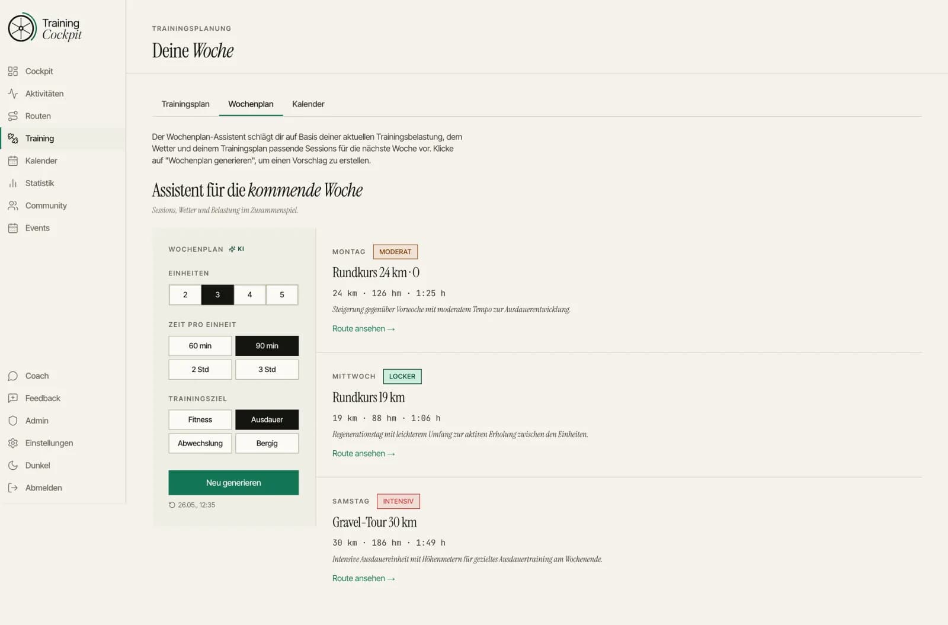Select 4 Einheiten option
Image resolution: width=948 pixels, height=625 pixels.
249,294
